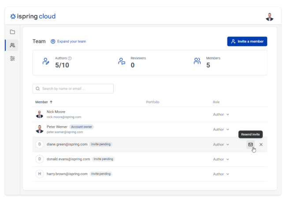
Task: Click the Team heading
Action: pyautogui.click(x=39, y=41)
